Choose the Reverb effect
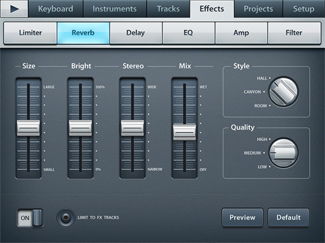This screenshot has width=325, height=243. coord(83,33)
